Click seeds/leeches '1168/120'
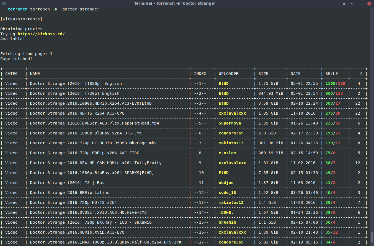The width and height of the screenshot is (374, 246). tap(335, 83)
